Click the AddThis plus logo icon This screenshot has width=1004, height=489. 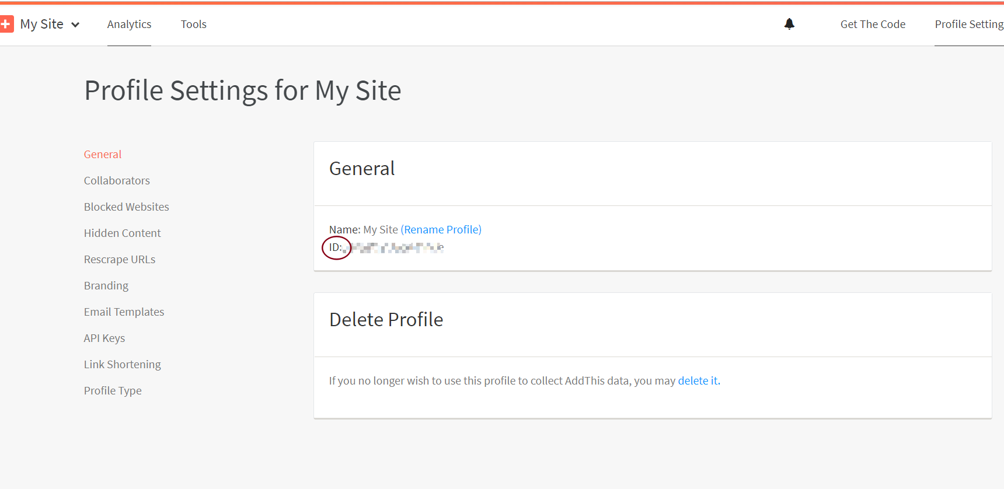pos(6,25)
